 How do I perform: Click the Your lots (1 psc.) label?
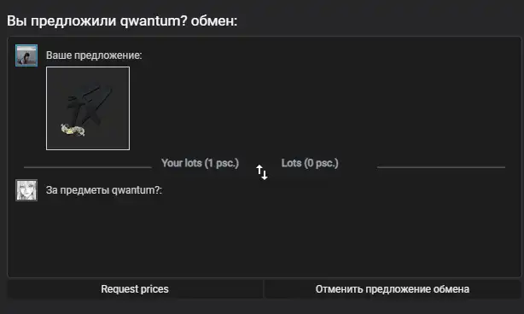click(x=200, y=163)
